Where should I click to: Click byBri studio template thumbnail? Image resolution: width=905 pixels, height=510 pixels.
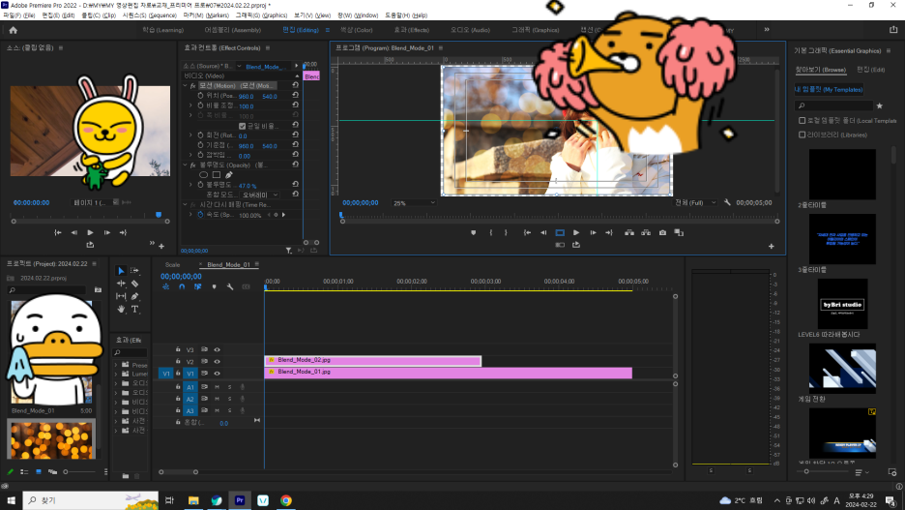click(842, 305)
